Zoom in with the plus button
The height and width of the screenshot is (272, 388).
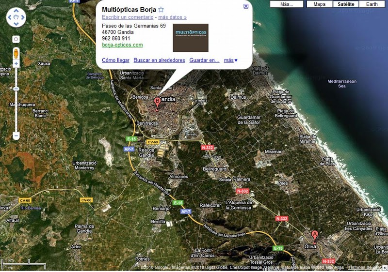coord(16,64)
